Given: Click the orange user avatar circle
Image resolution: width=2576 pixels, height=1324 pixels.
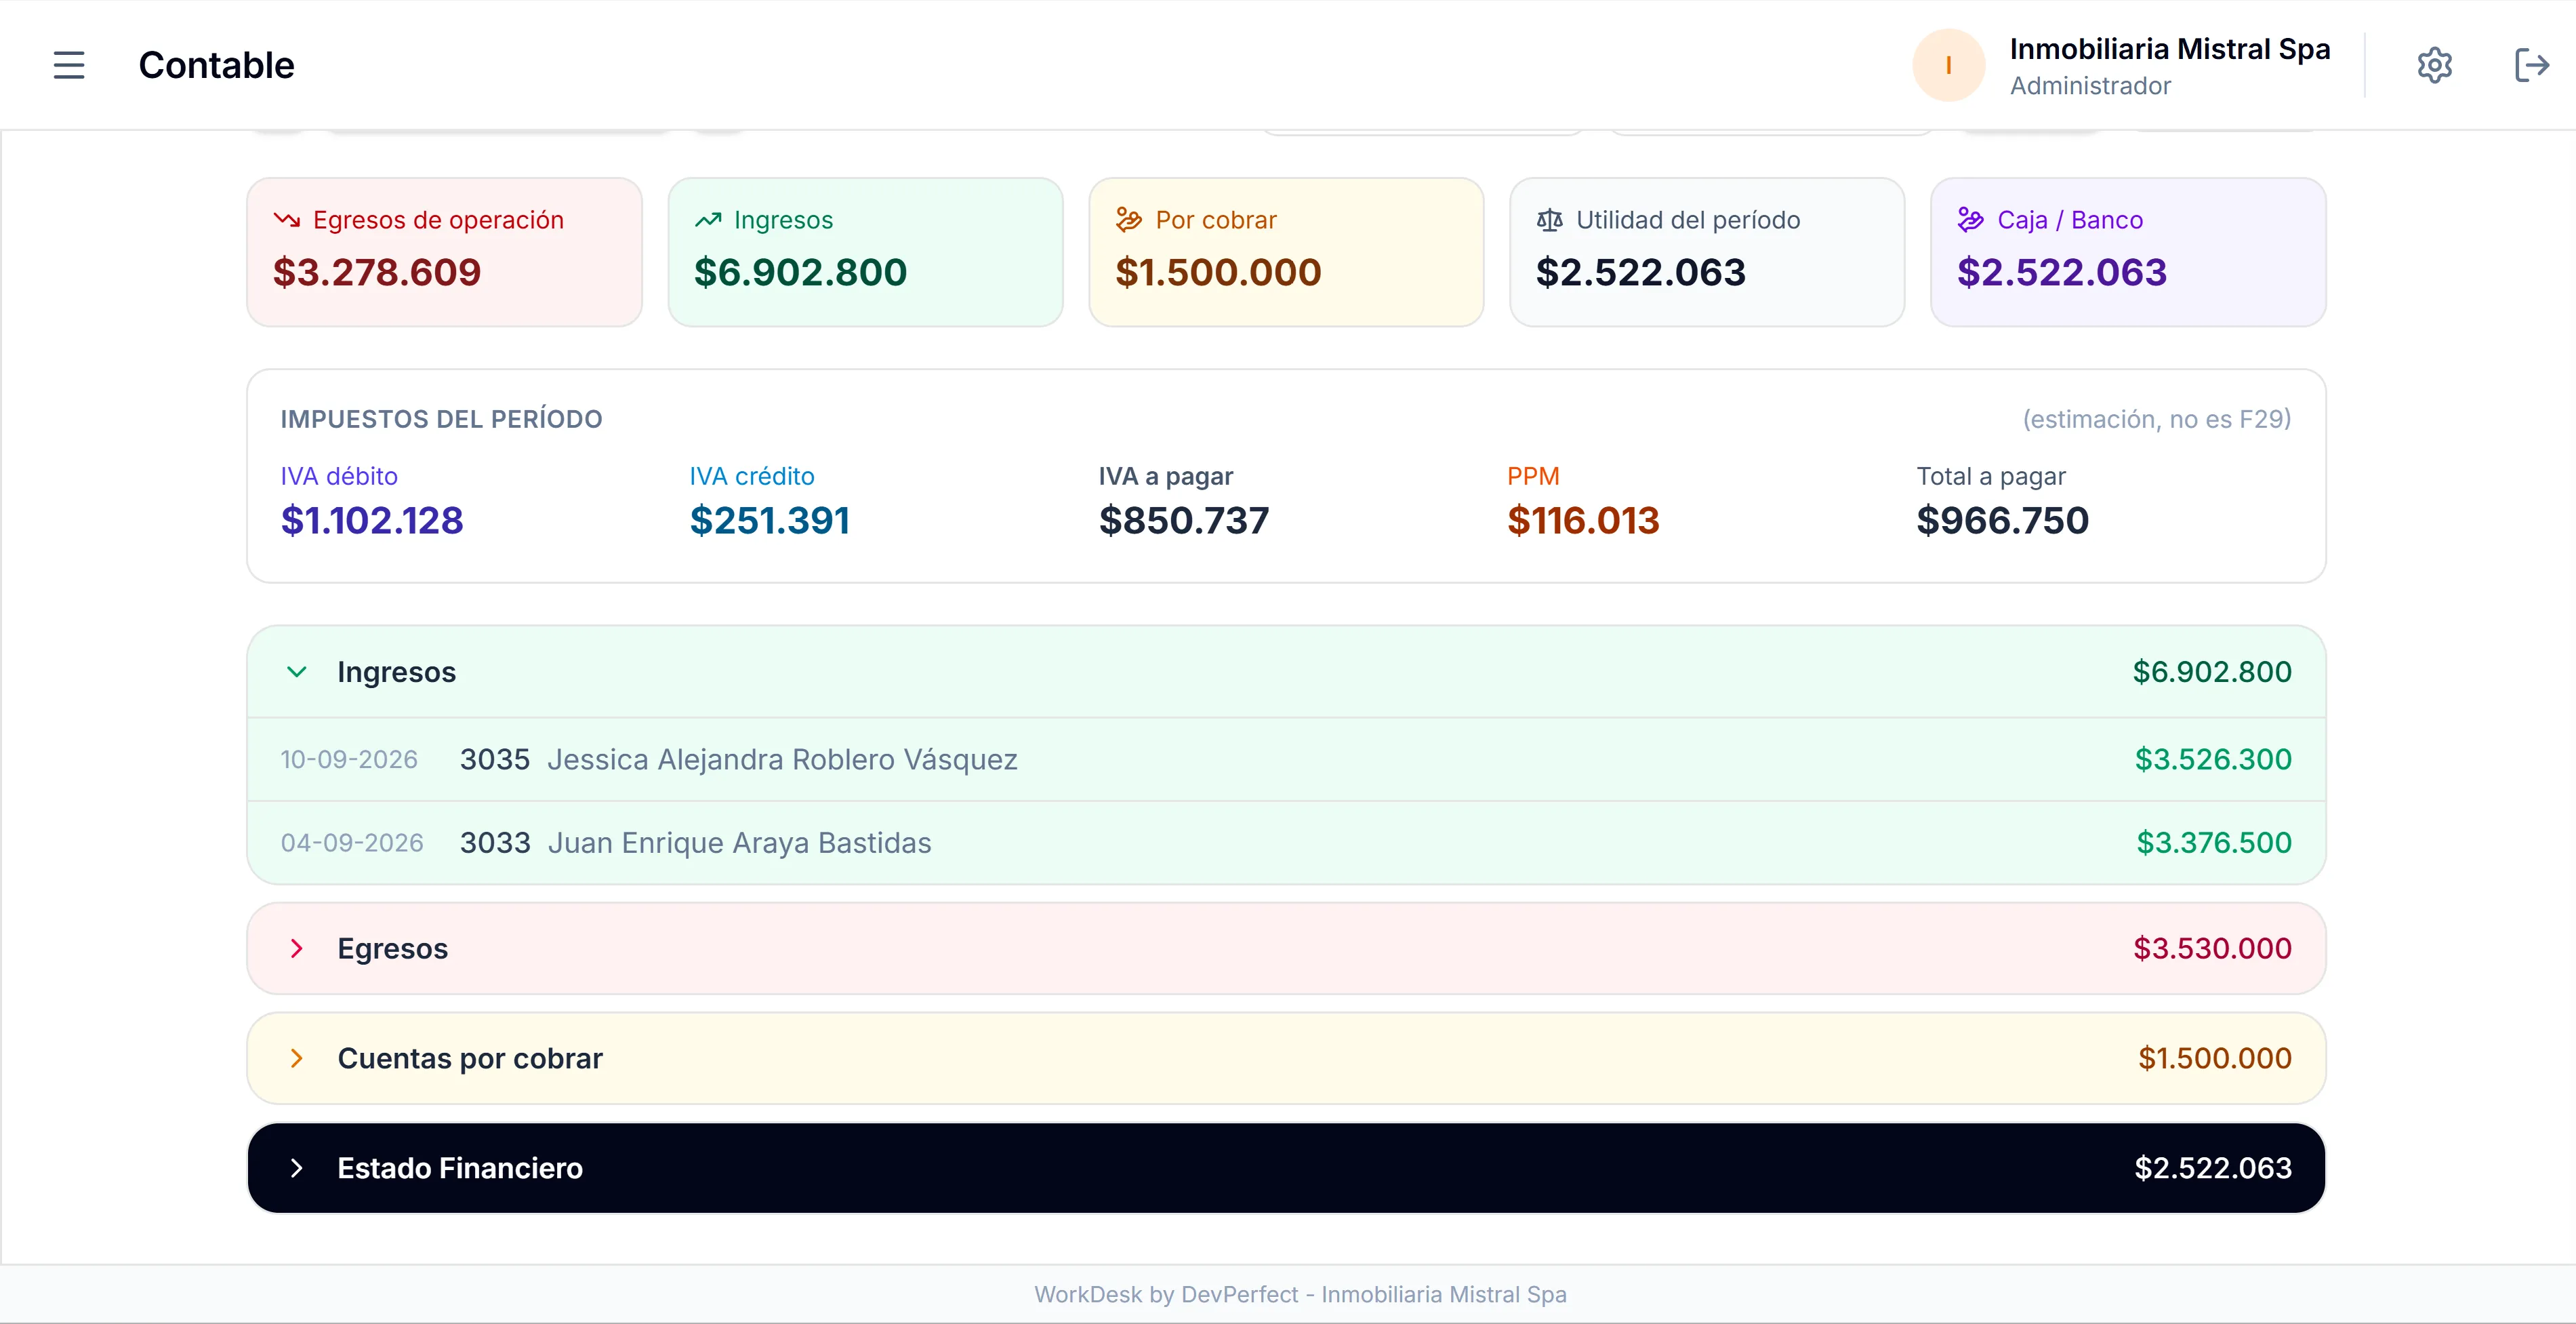Looking at the screenshot, I should [x=1948, y=65].
